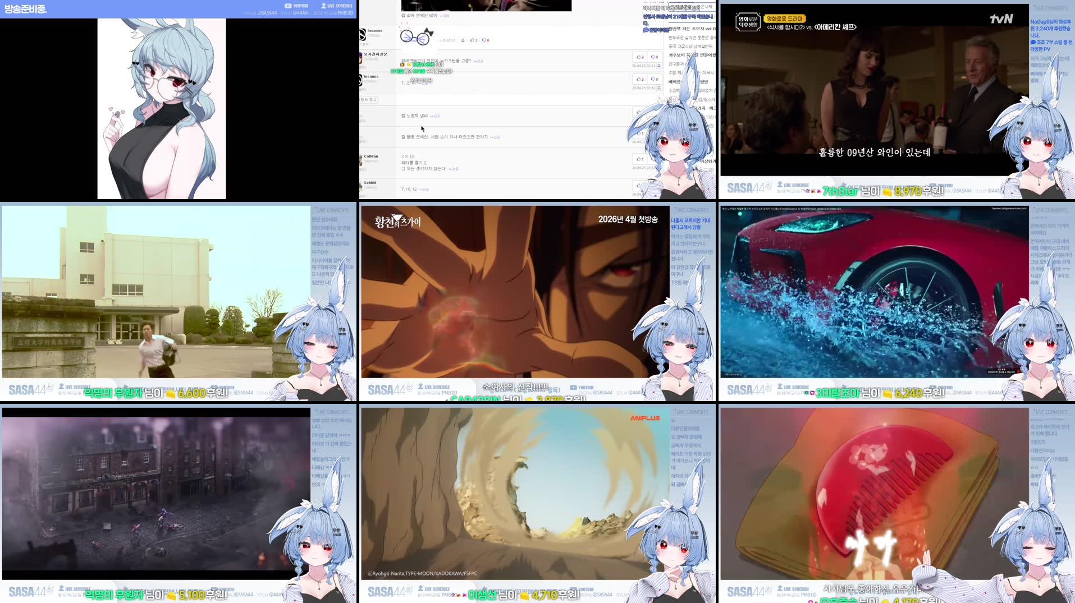This screenshot has width=1075, height=603.
Task: Click the '영화로운 드라마' badge in tvN video
Action: (x=785, y=19)
